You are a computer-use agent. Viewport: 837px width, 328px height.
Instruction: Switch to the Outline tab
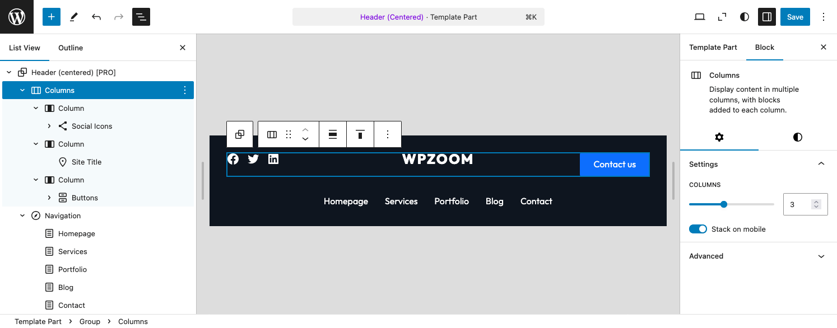71,48
